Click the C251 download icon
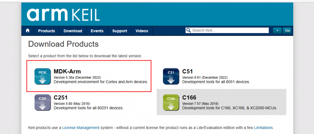Viewport: 314px width, 134px height. [x=43, y=102]
